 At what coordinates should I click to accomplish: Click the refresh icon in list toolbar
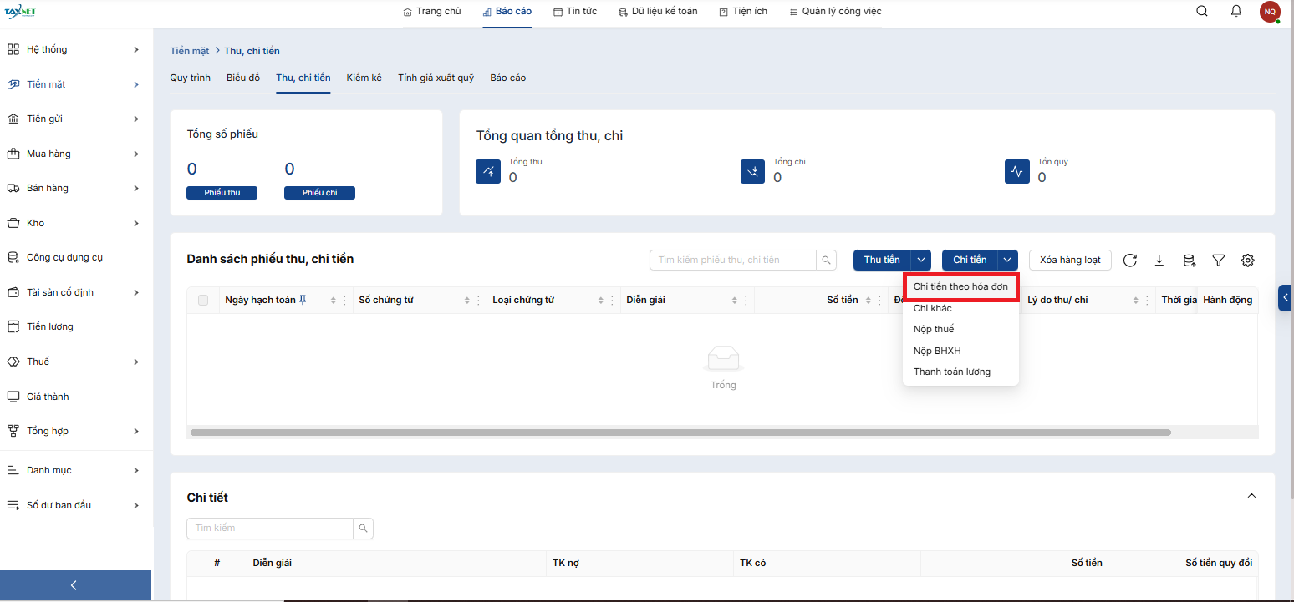pyautogui.click(x=1130, y=261)
